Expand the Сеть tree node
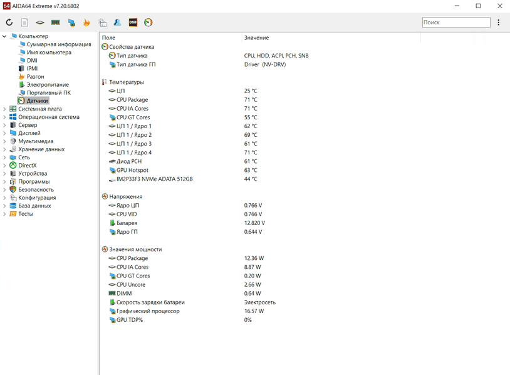 tap(4, 157)
